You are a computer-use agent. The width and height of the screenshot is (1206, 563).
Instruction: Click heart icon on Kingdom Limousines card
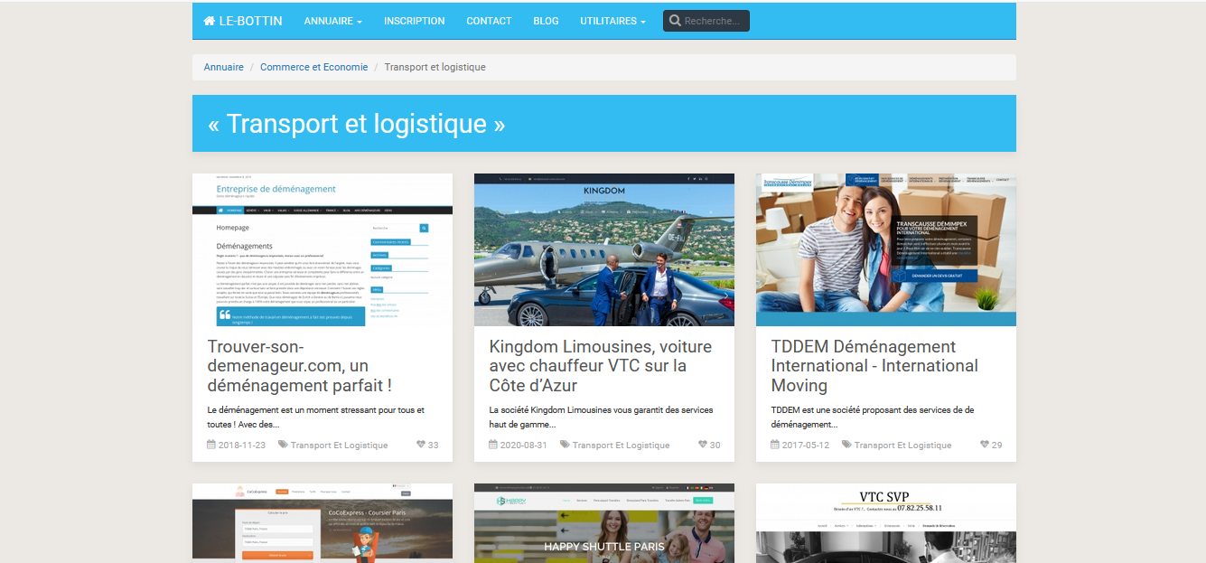(x=703, y=445)
